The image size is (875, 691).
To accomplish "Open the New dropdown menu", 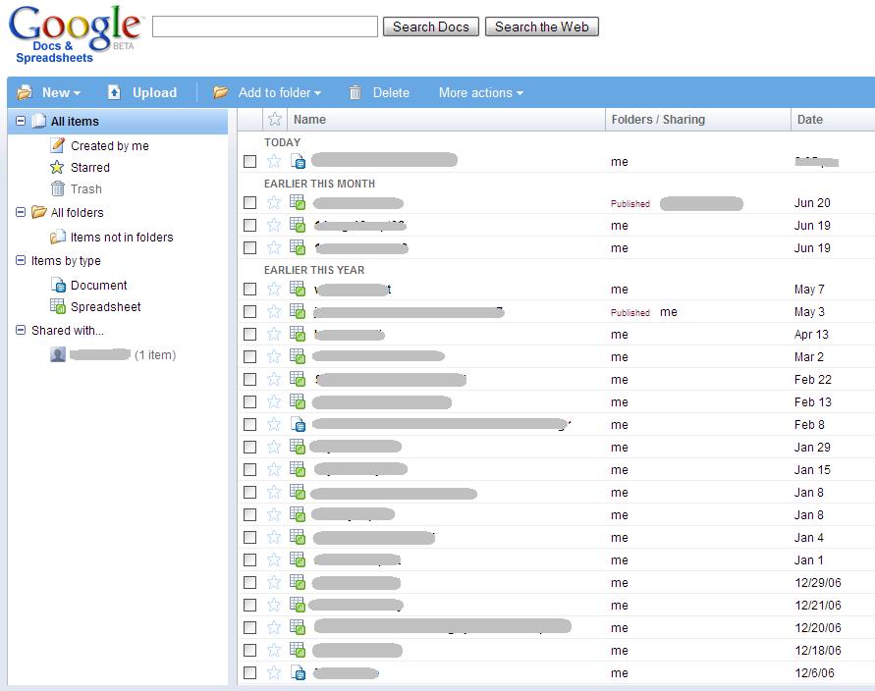I will coord(62,92).
